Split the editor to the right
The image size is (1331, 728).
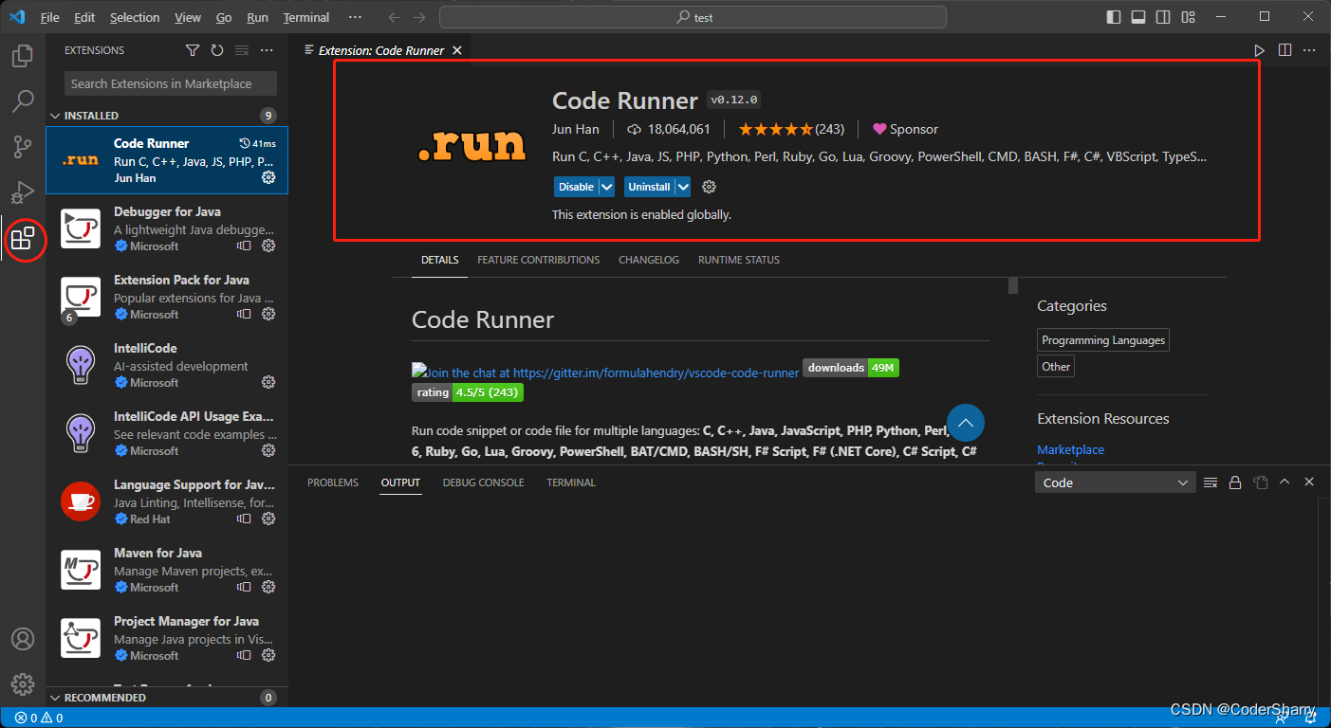[x=1285, y=50]
